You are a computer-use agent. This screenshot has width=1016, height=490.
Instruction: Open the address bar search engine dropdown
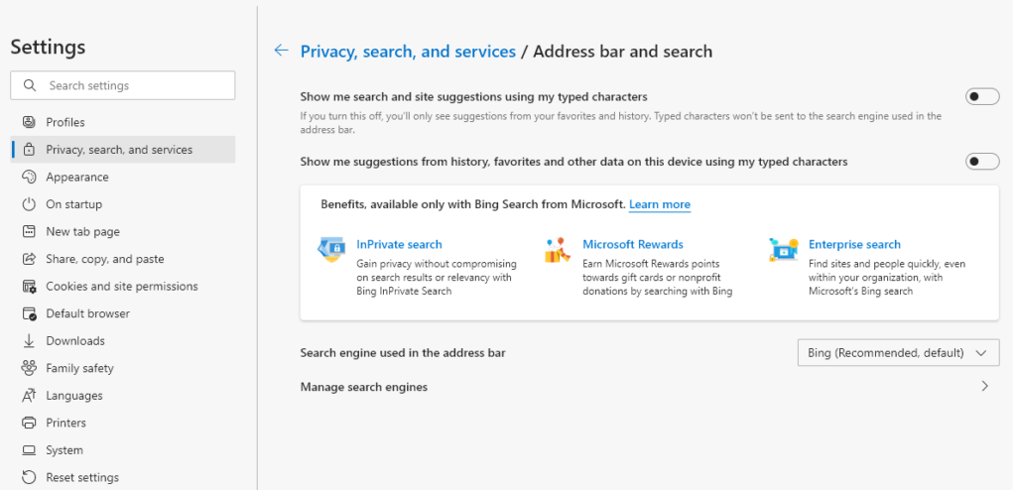click(898, 352)
